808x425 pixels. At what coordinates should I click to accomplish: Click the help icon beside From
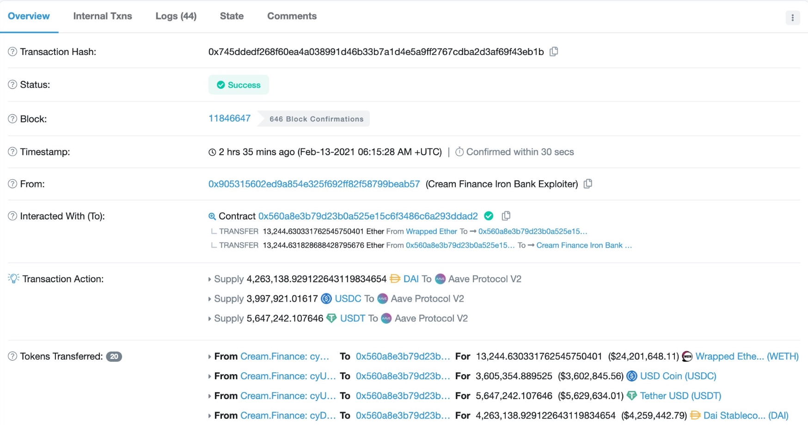pos(12,184)
